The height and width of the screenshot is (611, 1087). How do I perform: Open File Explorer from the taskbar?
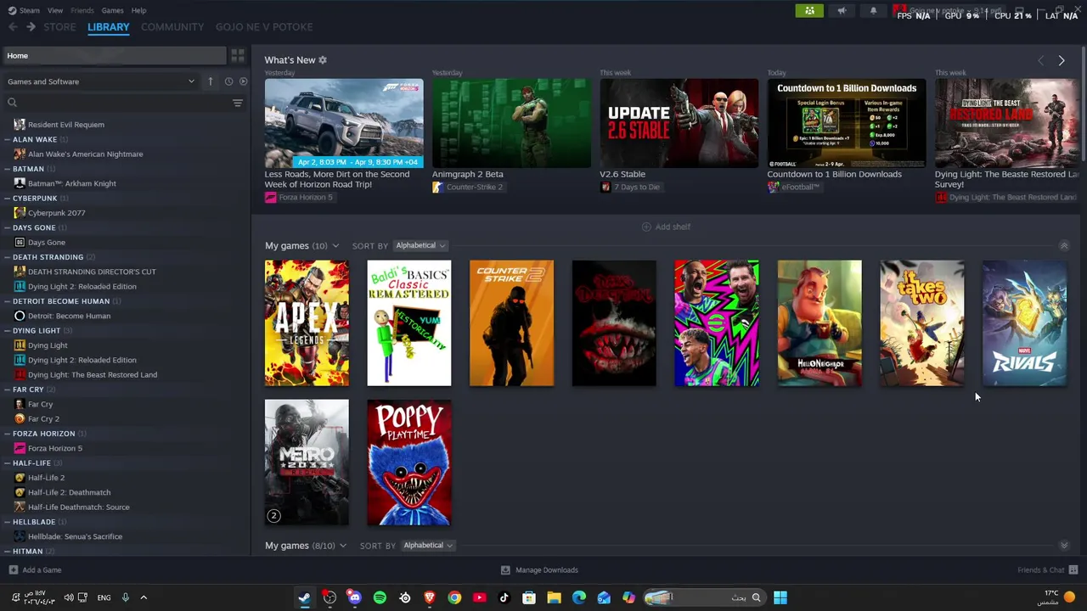tap(554, 597)
